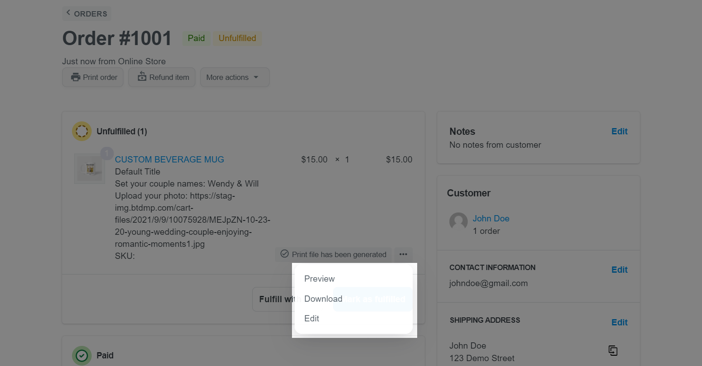
Task: Edit Contact Information section
Action: [x=619, y=270]
